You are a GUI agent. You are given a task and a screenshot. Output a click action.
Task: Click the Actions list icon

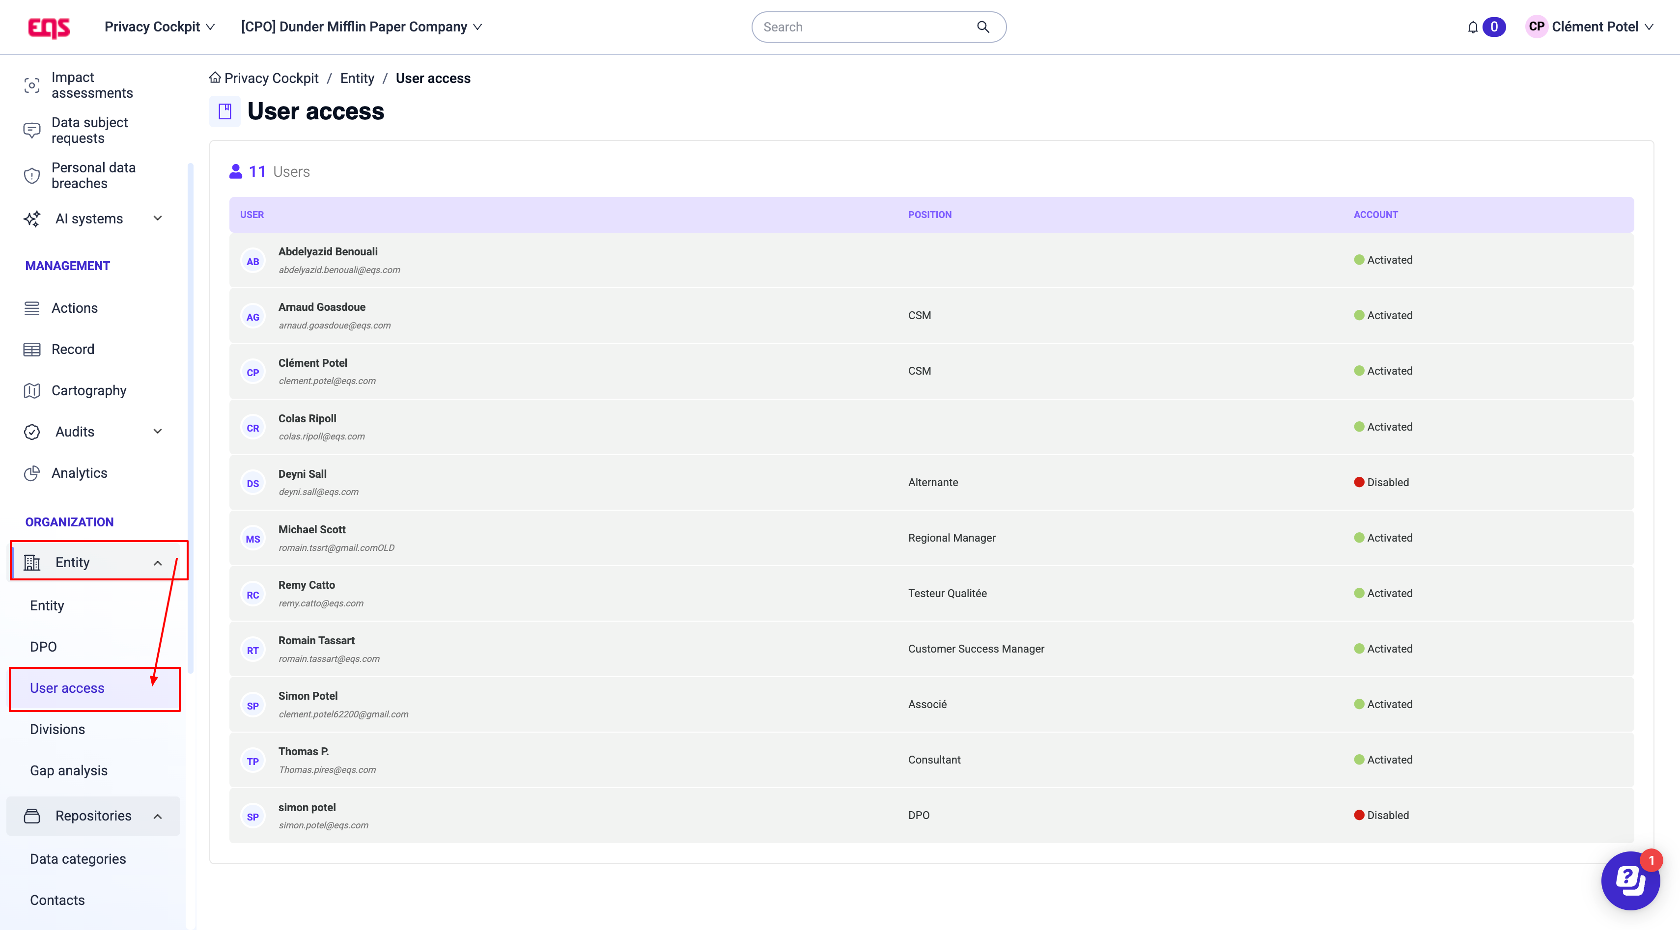point(31,308)
